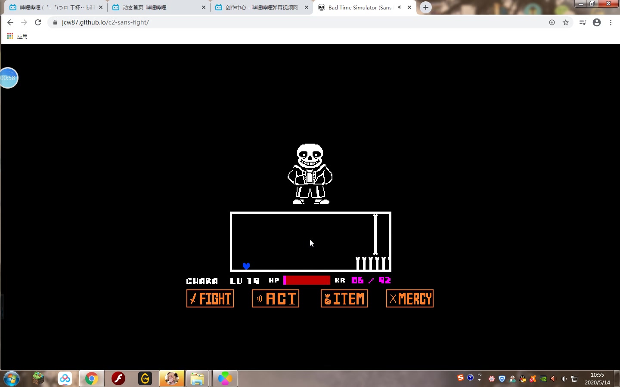The height and width of the screenshot is (387, 620).
Task: Click the padlock site security icon
Action: 55,22
